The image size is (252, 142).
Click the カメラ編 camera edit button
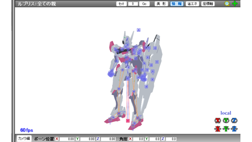point(24,139)
